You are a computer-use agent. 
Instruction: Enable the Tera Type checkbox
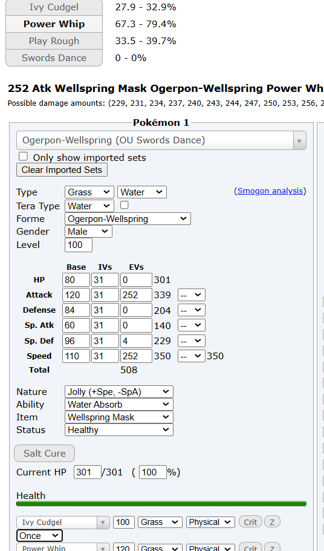pyautogui.click(x=125, y=205)
